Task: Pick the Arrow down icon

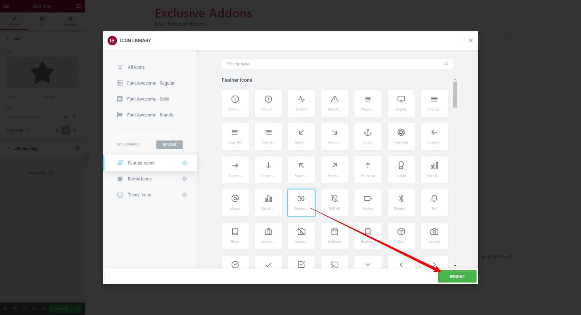Action: pyautogui.click(x=268, y=170)
